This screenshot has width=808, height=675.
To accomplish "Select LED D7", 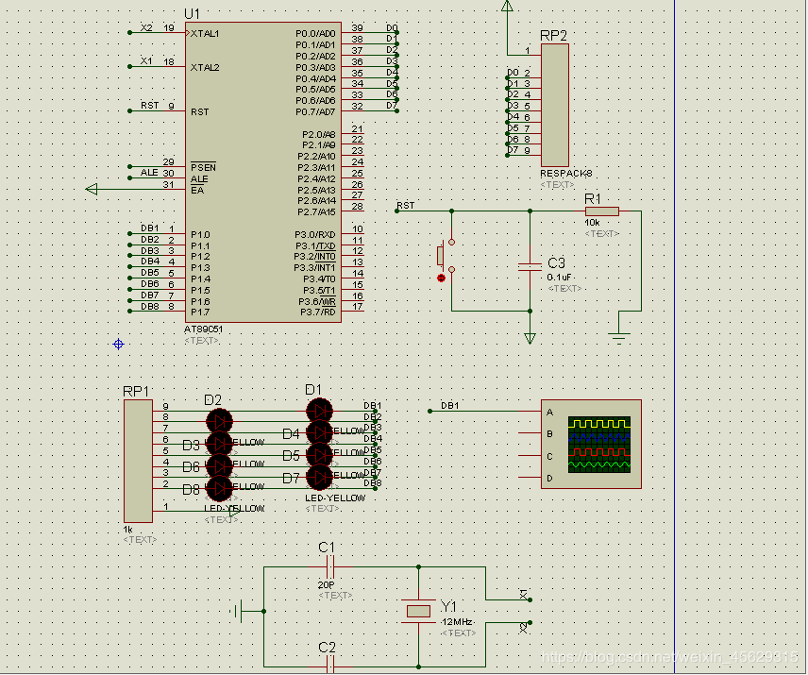I will [x=319, y=477].
